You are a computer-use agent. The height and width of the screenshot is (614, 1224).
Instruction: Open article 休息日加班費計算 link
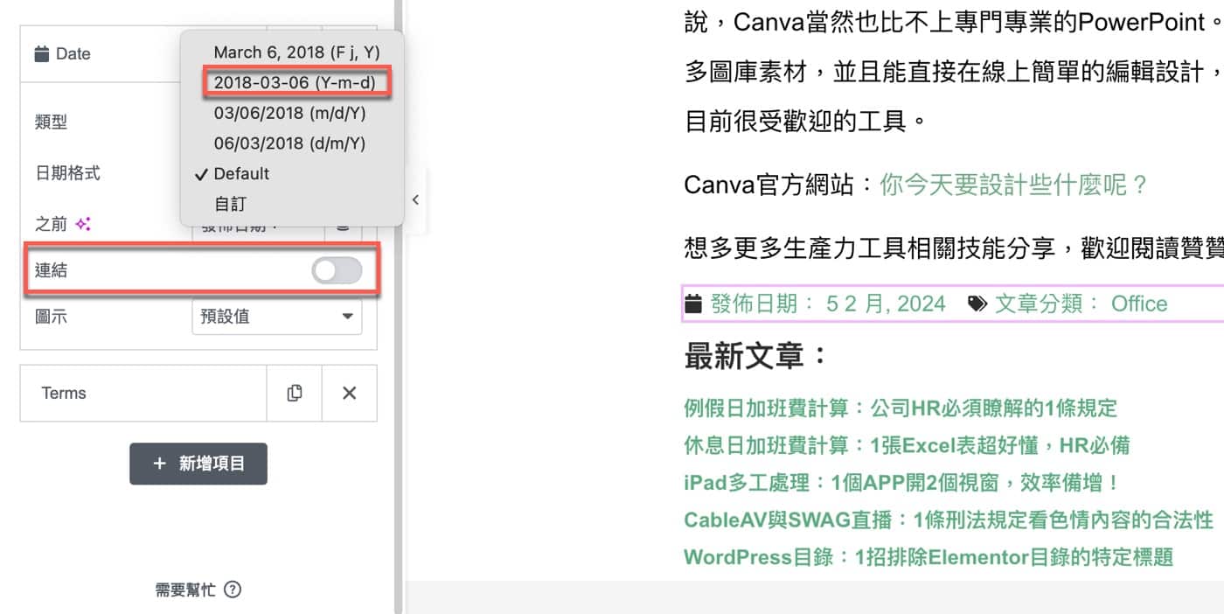[x=907, y=445]
